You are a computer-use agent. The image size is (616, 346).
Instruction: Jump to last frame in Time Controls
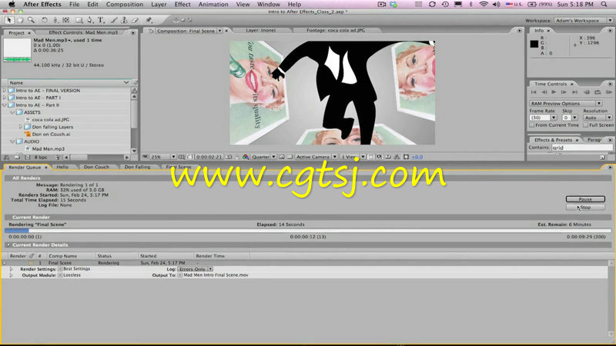(574, 91)
